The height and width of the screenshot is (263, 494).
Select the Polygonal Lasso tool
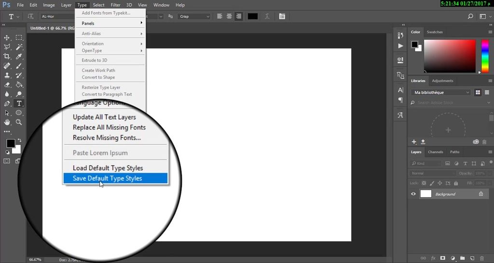coord(7,47)
